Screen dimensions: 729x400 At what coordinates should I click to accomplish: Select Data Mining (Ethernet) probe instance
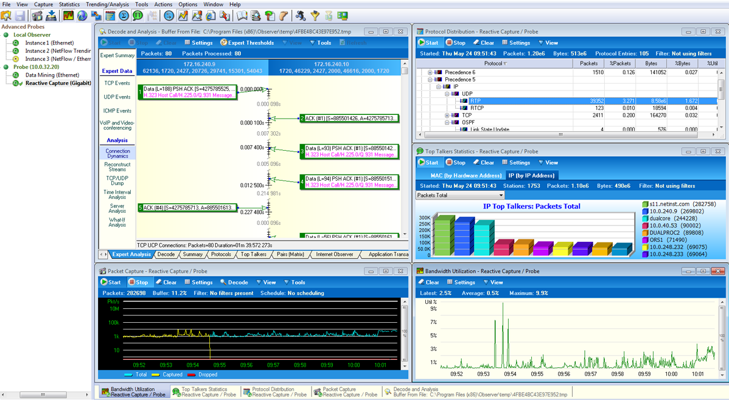point(52,75)
